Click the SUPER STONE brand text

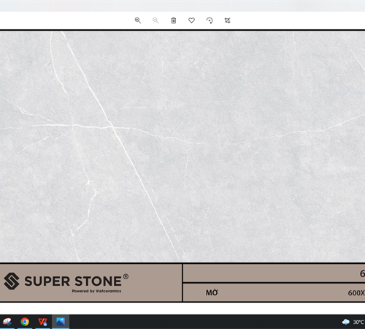tap(73, 281)
